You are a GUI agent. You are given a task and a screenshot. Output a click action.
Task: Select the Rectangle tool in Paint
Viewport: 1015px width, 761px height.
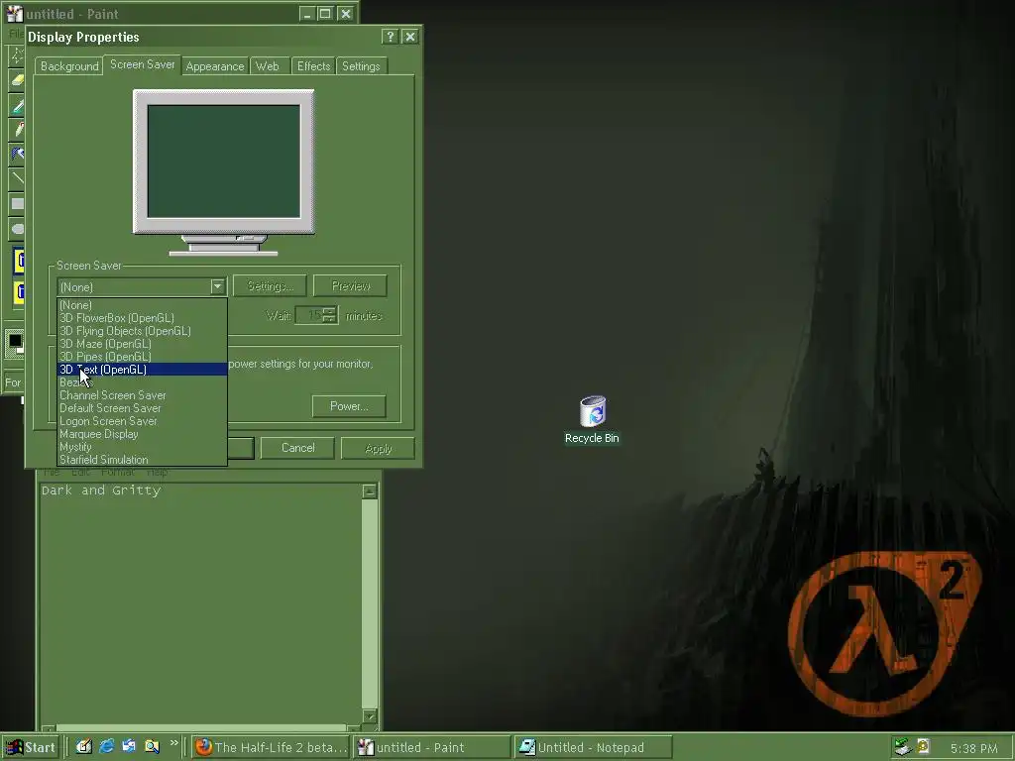coord(17,203)
